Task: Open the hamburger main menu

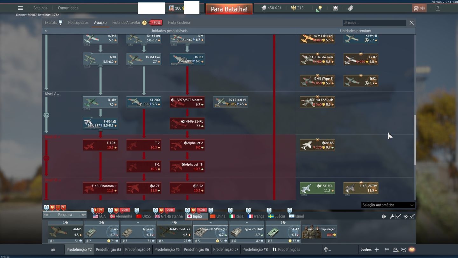Action: point(20,8)
